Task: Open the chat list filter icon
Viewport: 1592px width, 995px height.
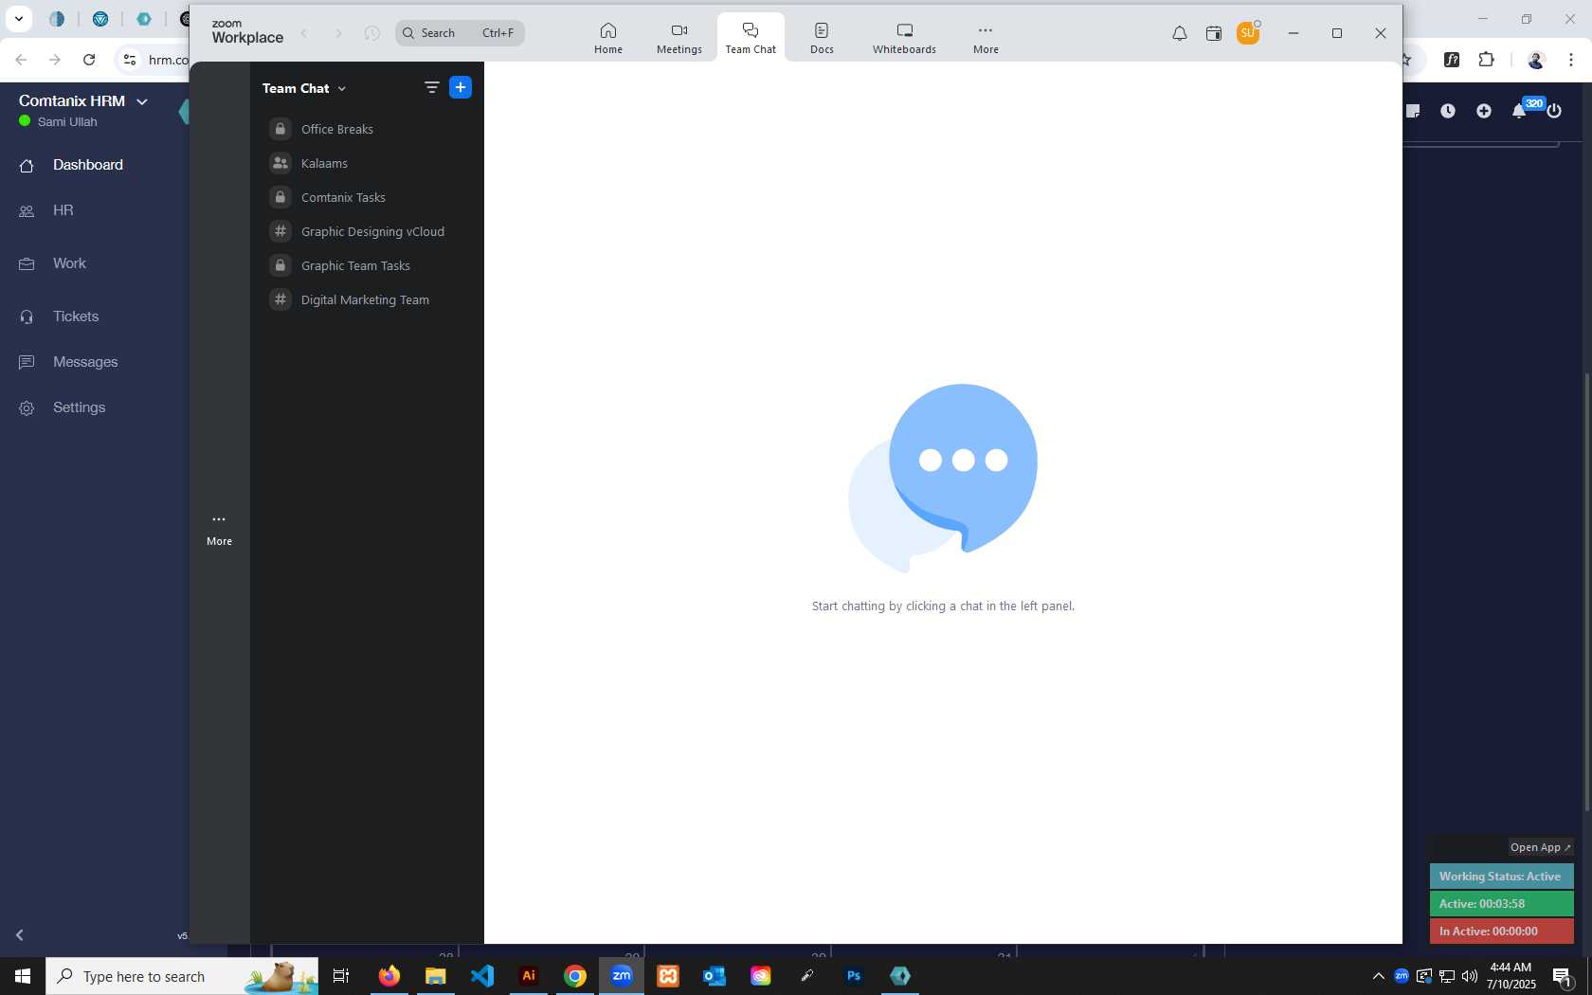Action: 431,87
